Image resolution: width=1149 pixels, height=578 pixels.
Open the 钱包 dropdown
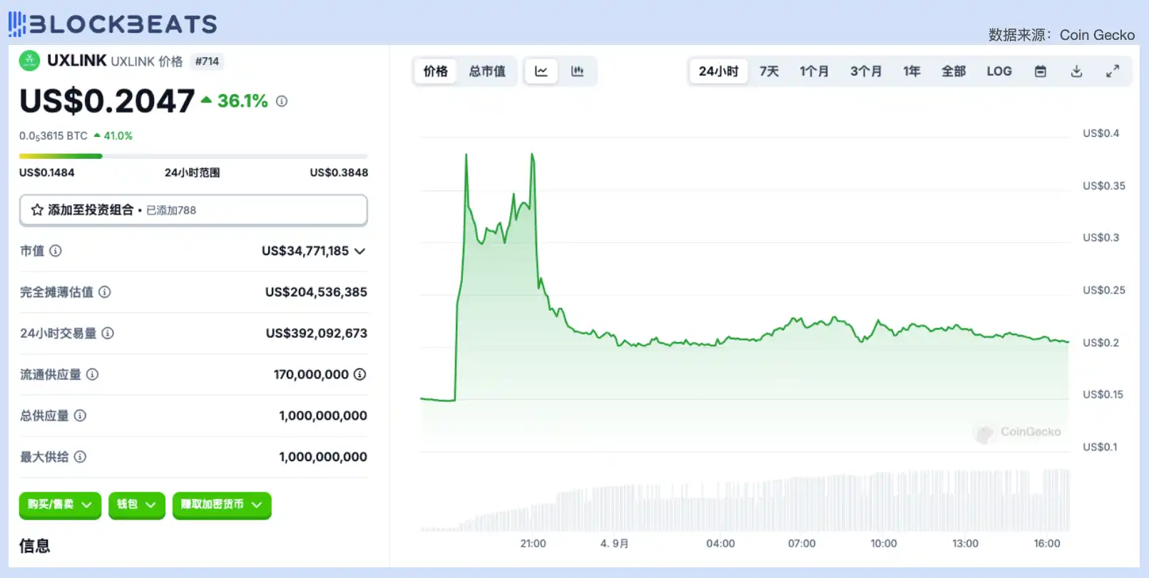pyautogui.click(x=136, y=505)
